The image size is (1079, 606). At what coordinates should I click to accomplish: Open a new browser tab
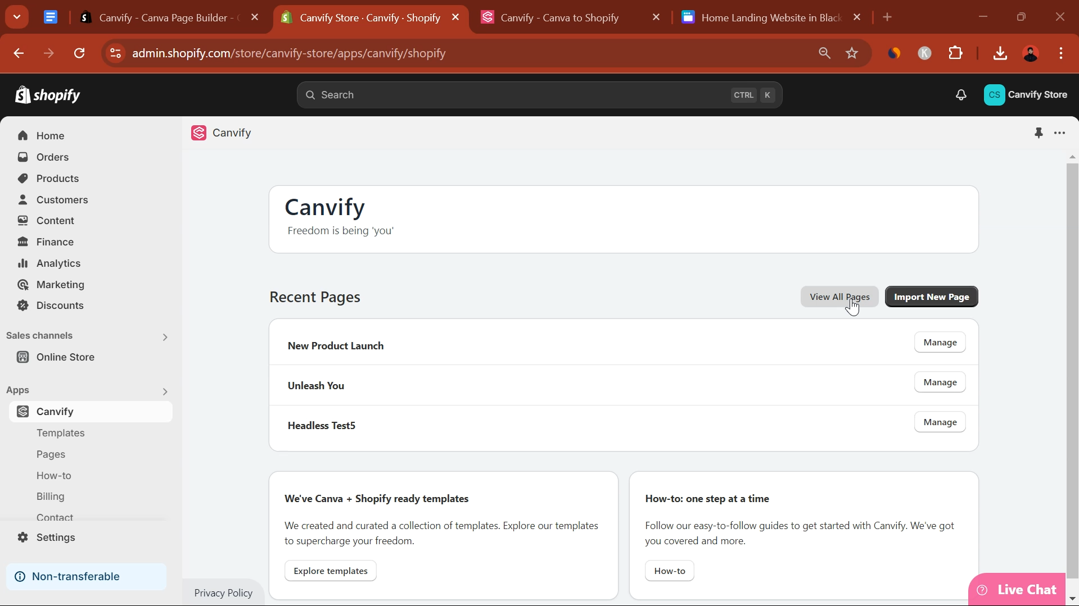pos(887,17)
